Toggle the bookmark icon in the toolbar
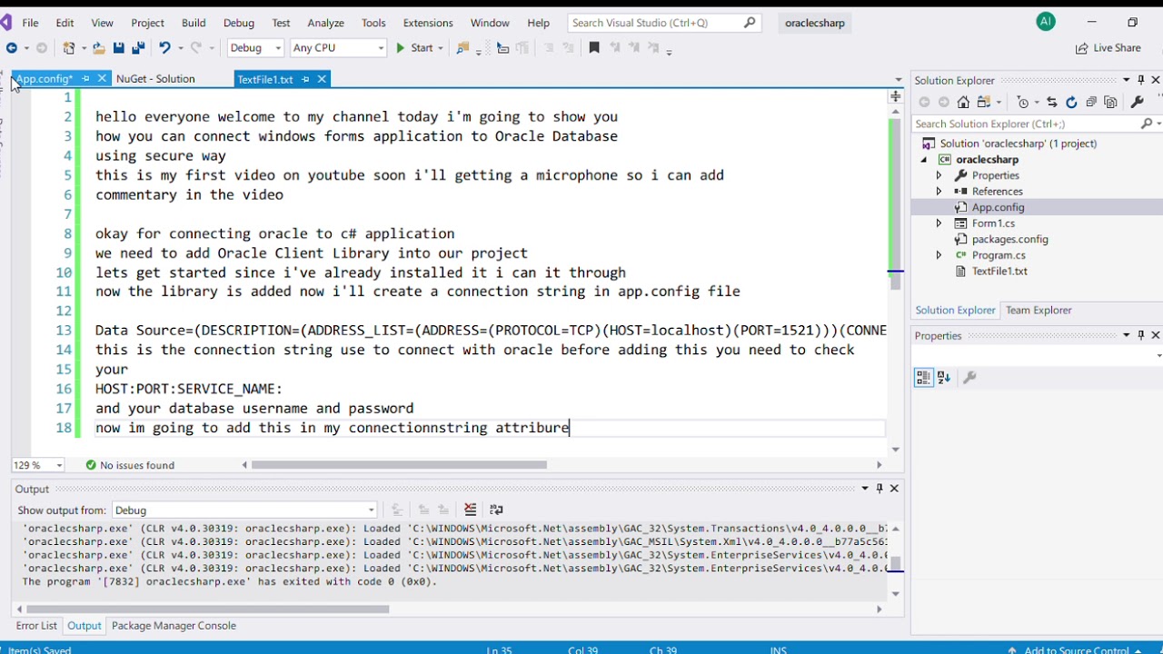Viewport: 1163px width, 654px height. click(594, 48)
